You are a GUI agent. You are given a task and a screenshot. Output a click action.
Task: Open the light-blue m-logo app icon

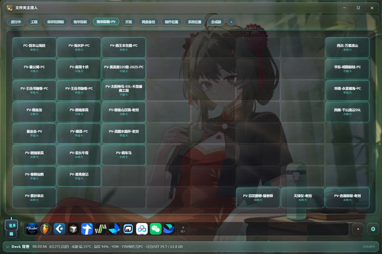(128, 229)
